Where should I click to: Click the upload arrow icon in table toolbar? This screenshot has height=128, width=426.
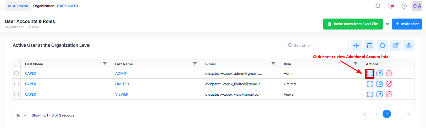coord(408,45)
